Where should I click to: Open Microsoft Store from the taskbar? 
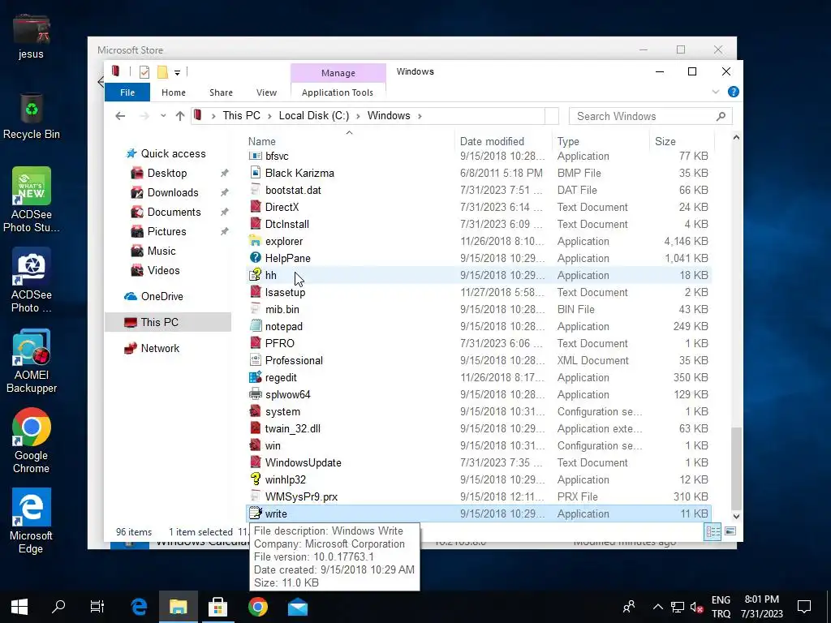[217, 607]
